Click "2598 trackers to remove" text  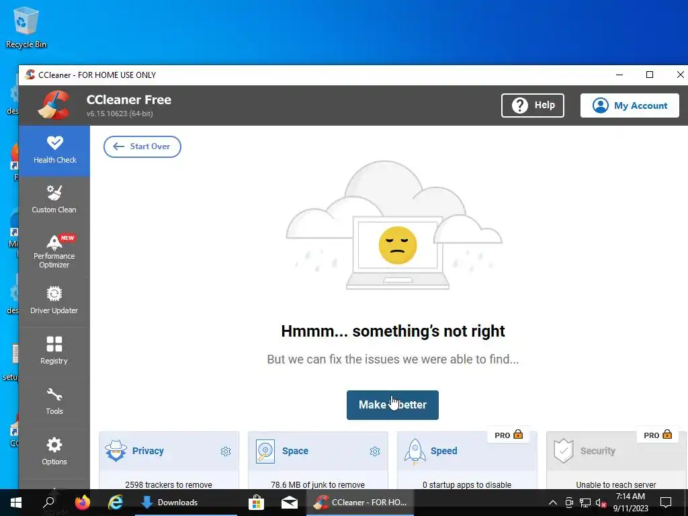pos(169,485)
